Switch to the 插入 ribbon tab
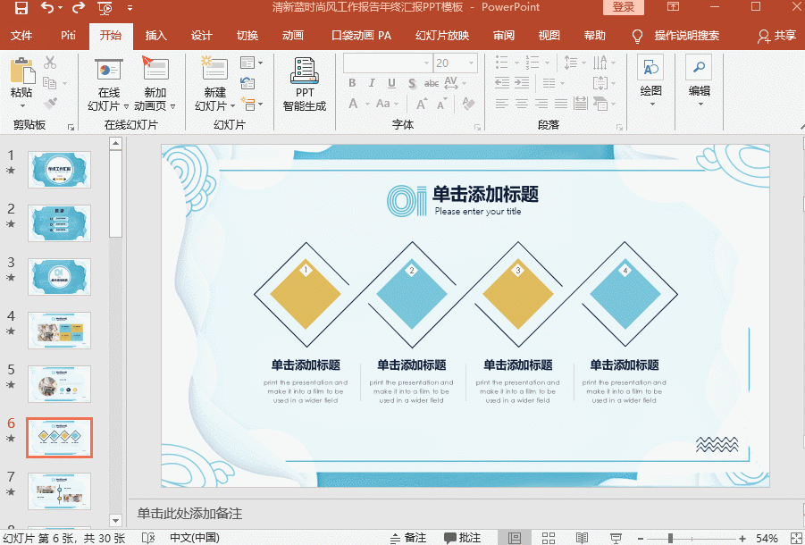The width and height of the screenshot is (805, 545). point(155,36)
